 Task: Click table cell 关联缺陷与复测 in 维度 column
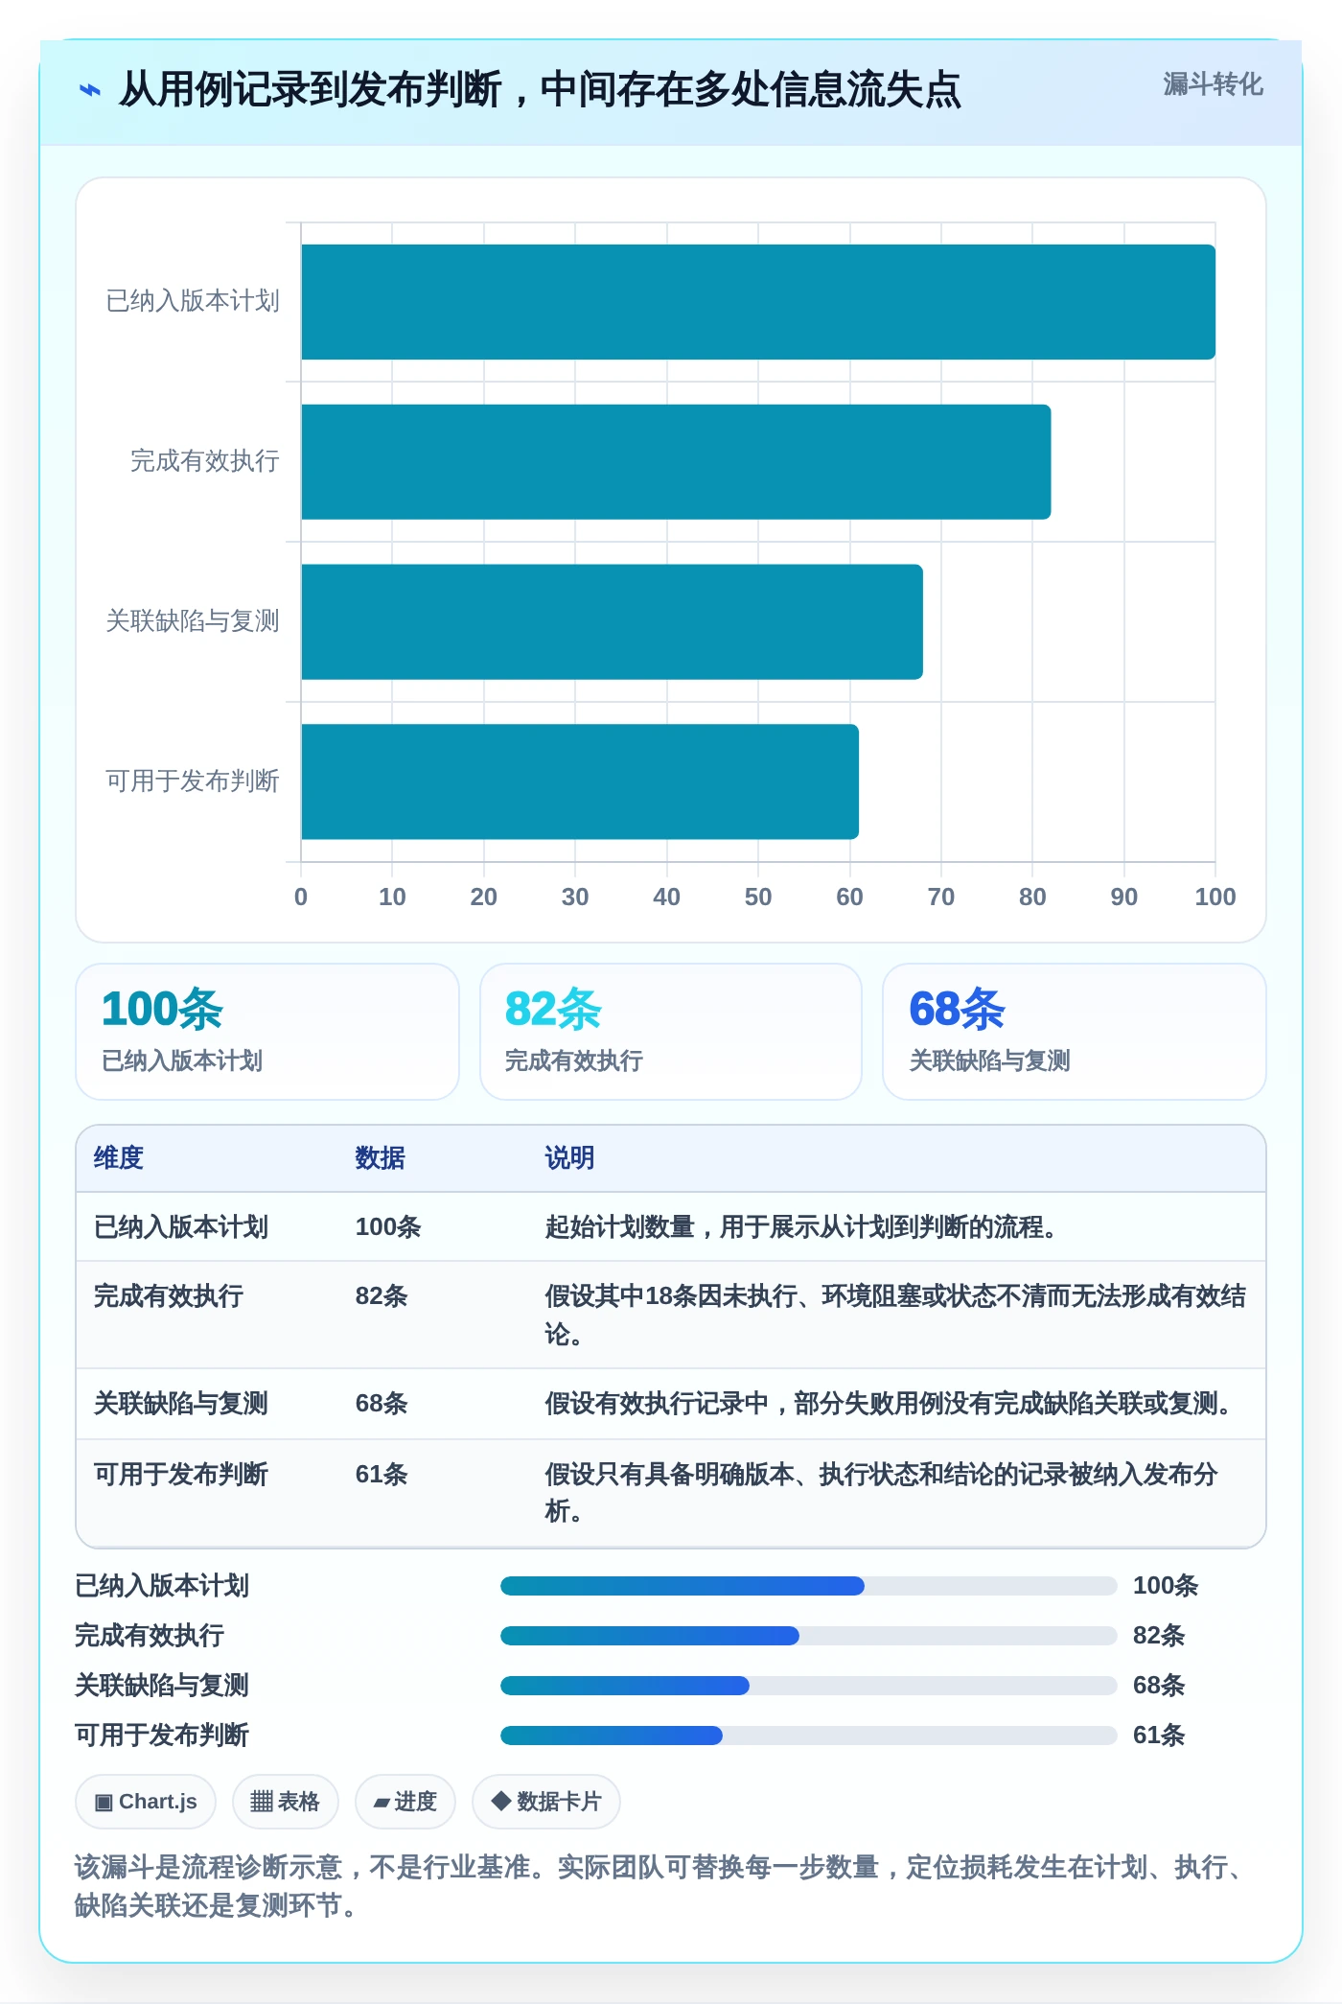pyautogui.click(x=180, y=1404)
